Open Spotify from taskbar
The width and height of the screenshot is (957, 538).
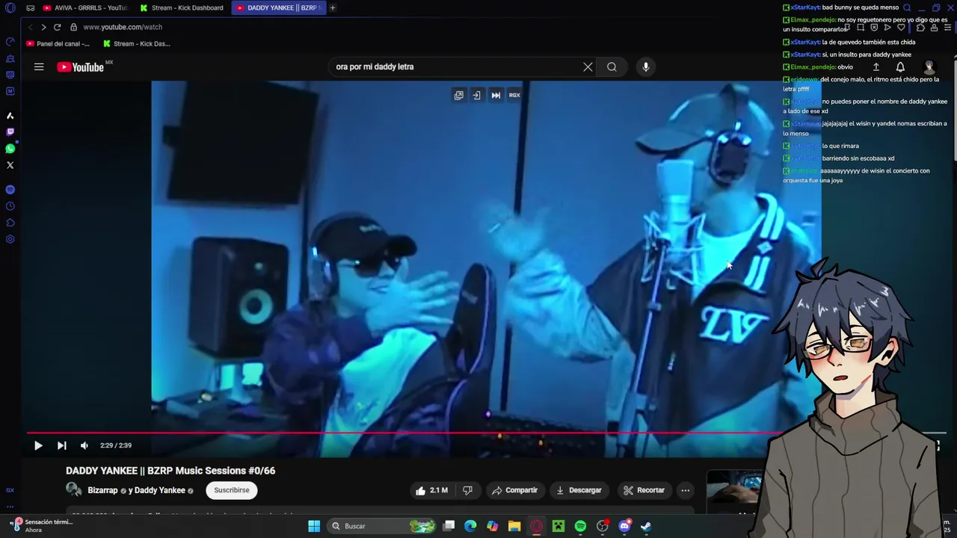click(x=580, y=526)
